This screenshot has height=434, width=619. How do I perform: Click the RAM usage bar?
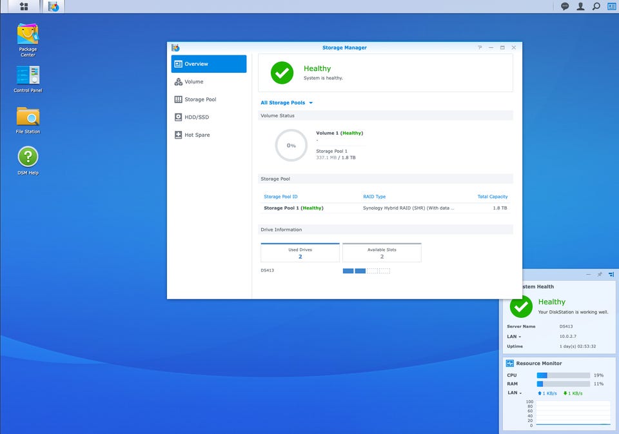[x=564, y=384]
